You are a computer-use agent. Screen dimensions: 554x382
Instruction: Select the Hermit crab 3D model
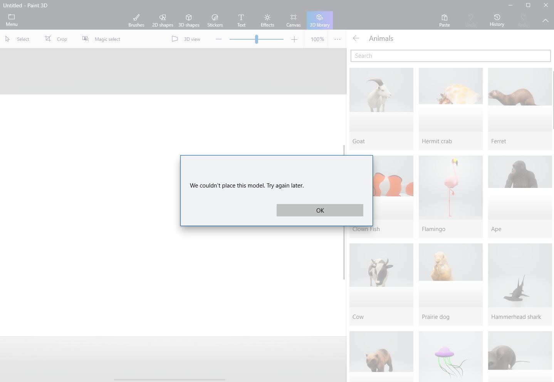coord(451,109)
